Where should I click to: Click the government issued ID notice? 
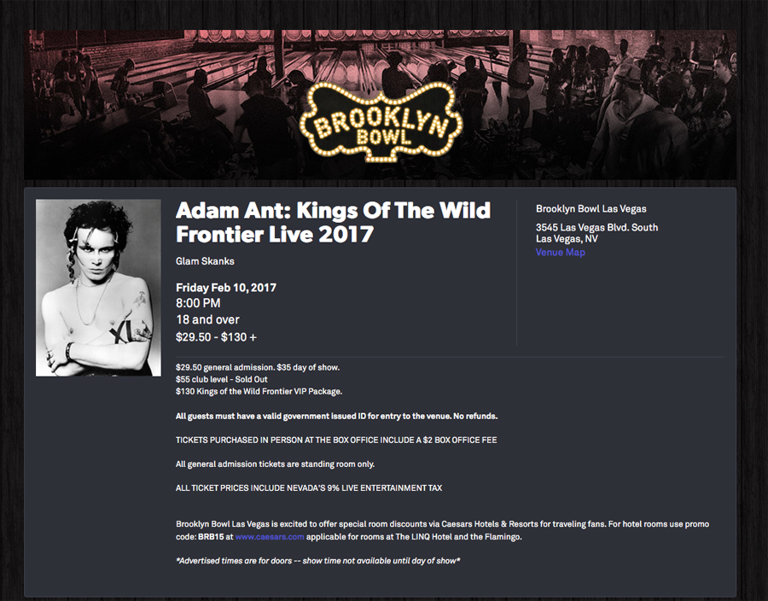(336, 416)
